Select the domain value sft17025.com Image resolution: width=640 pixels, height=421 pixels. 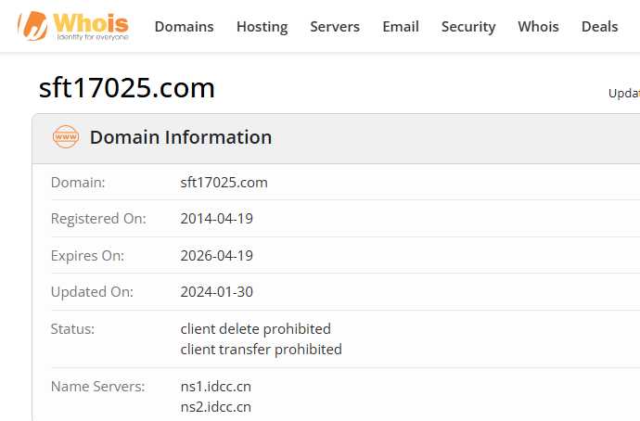[224, 183]
